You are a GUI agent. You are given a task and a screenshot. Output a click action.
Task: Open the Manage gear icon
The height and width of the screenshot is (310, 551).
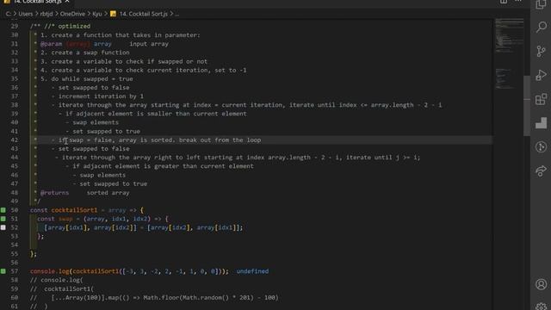(542, 307)
